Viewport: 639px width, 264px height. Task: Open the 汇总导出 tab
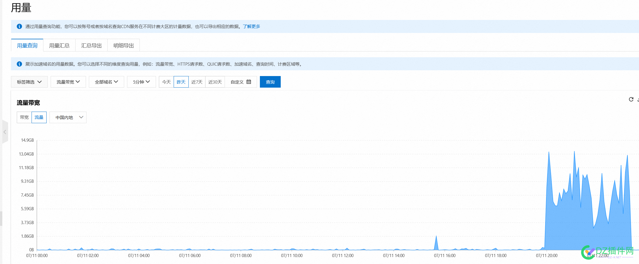[91, 45]
